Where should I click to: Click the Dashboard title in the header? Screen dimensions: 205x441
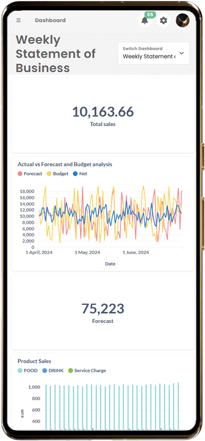(x=50, y=20)
